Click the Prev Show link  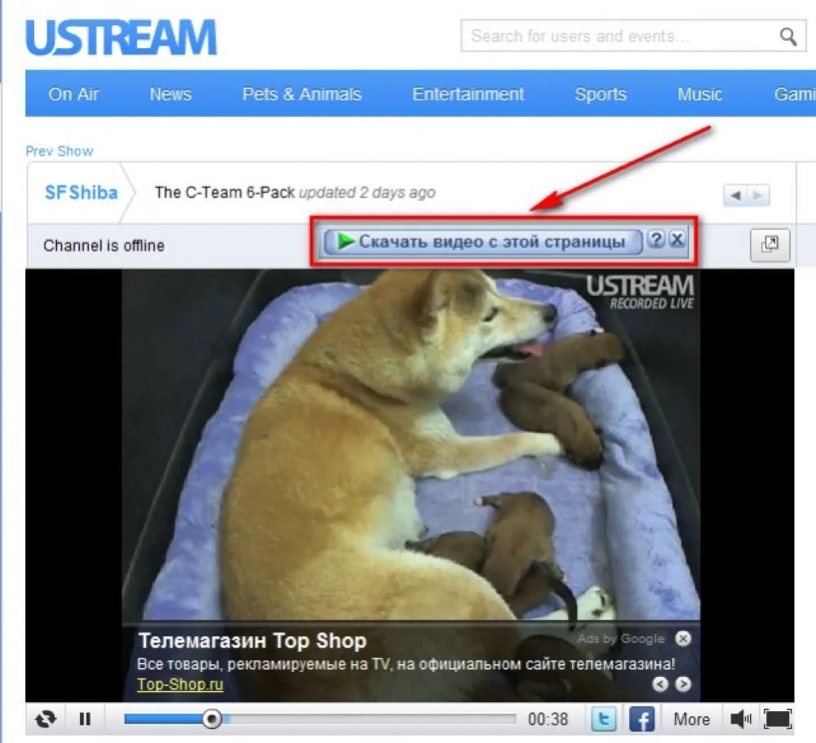click(60, 152)
